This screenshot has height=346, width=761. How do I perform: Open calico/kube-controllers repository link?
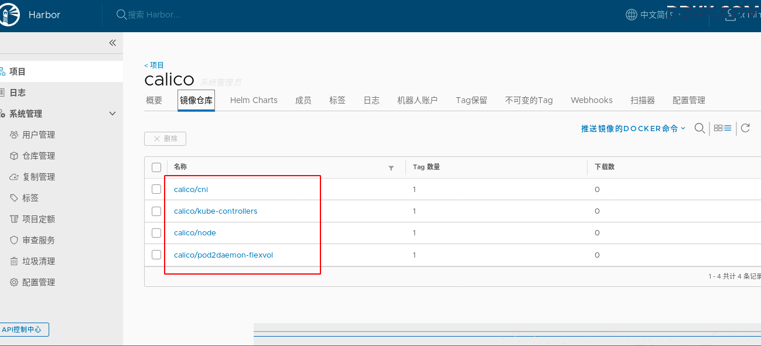[x=216, y=211]
